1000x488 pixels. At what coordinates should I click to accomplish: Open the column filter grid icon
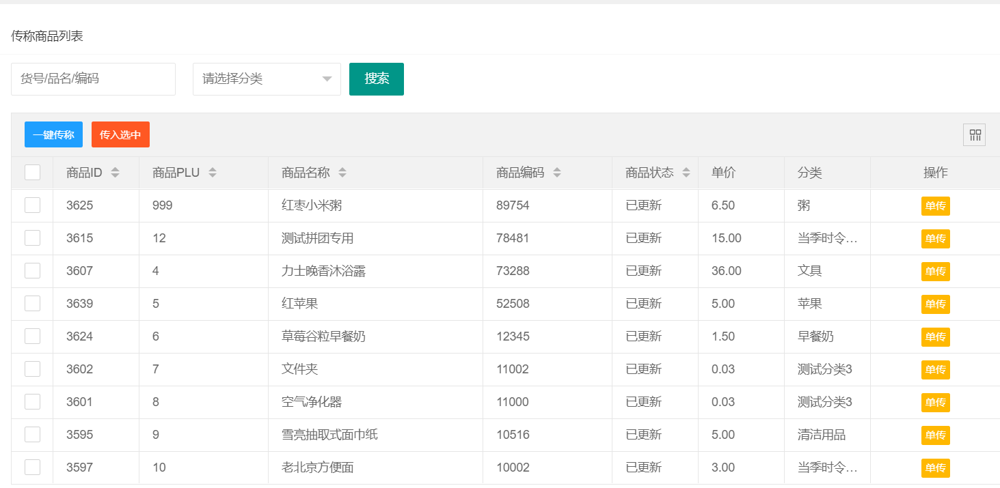(x=975, y=135)
